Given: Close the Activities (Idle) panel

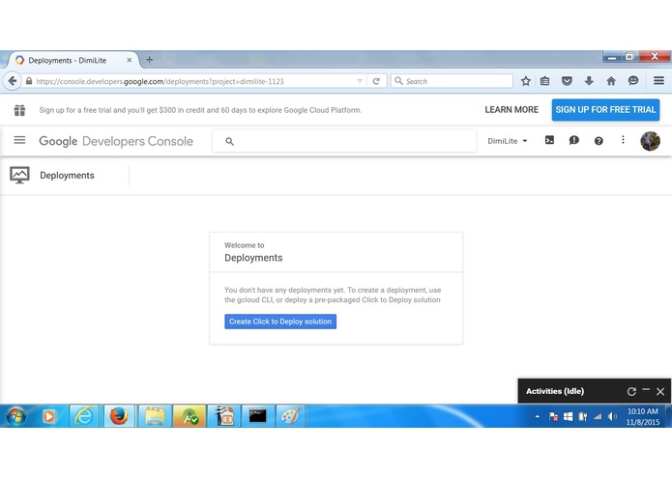Looking at the screenshot, I should 660,391.
